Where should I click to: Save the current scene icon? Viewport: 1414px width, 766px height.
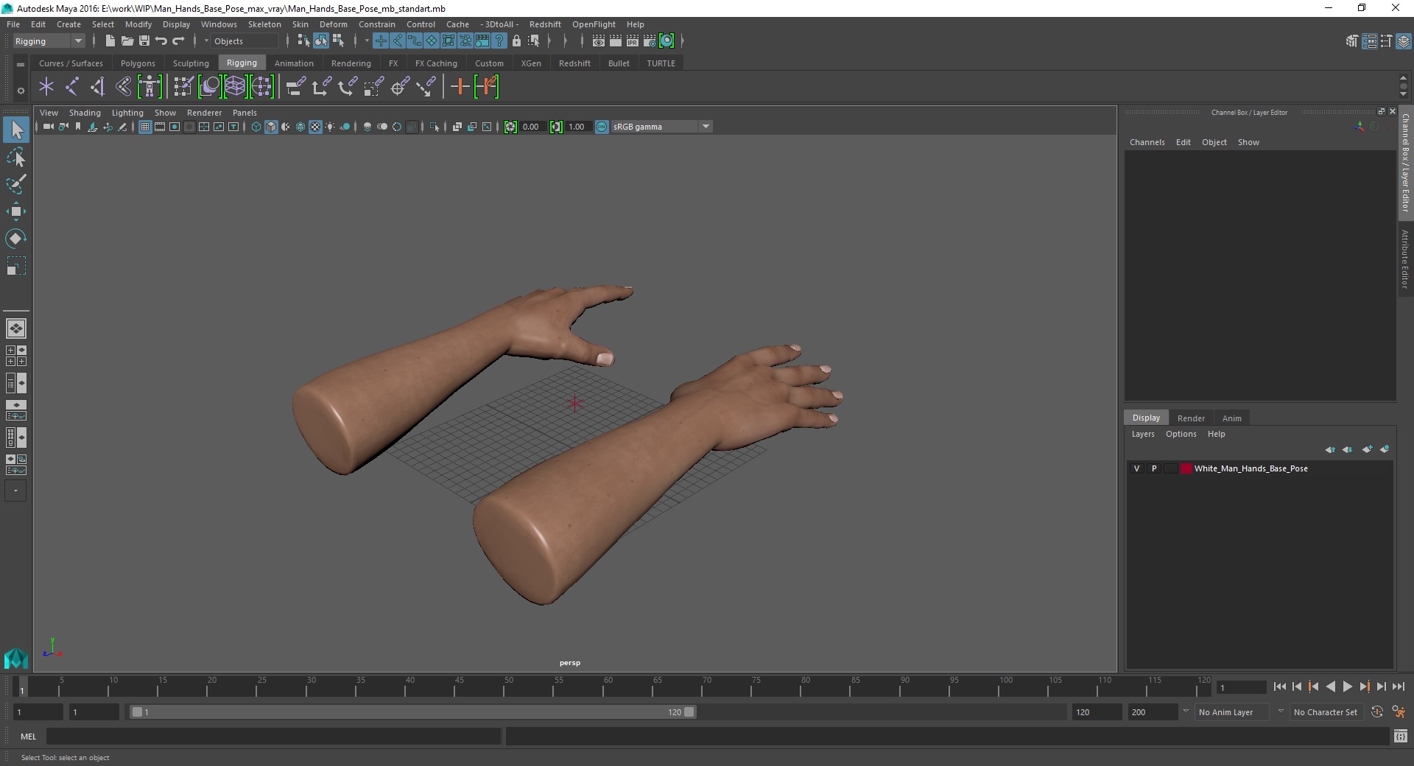pyautogui.click(x=144, y=41)
